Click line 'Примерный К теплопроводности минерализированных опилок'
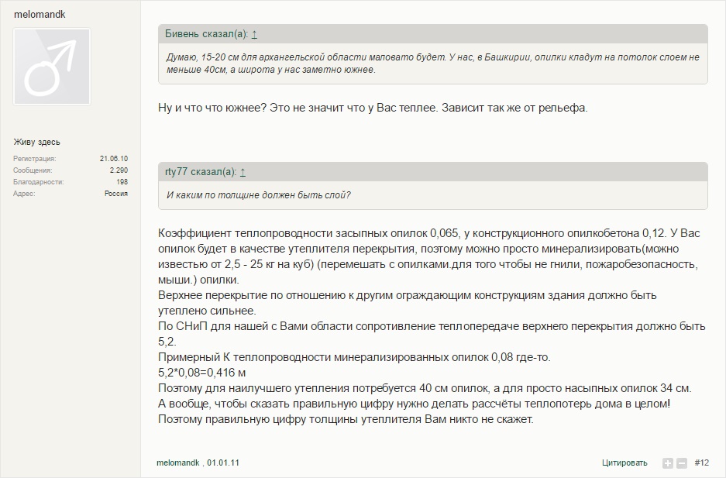 click(x=354, y=357)
